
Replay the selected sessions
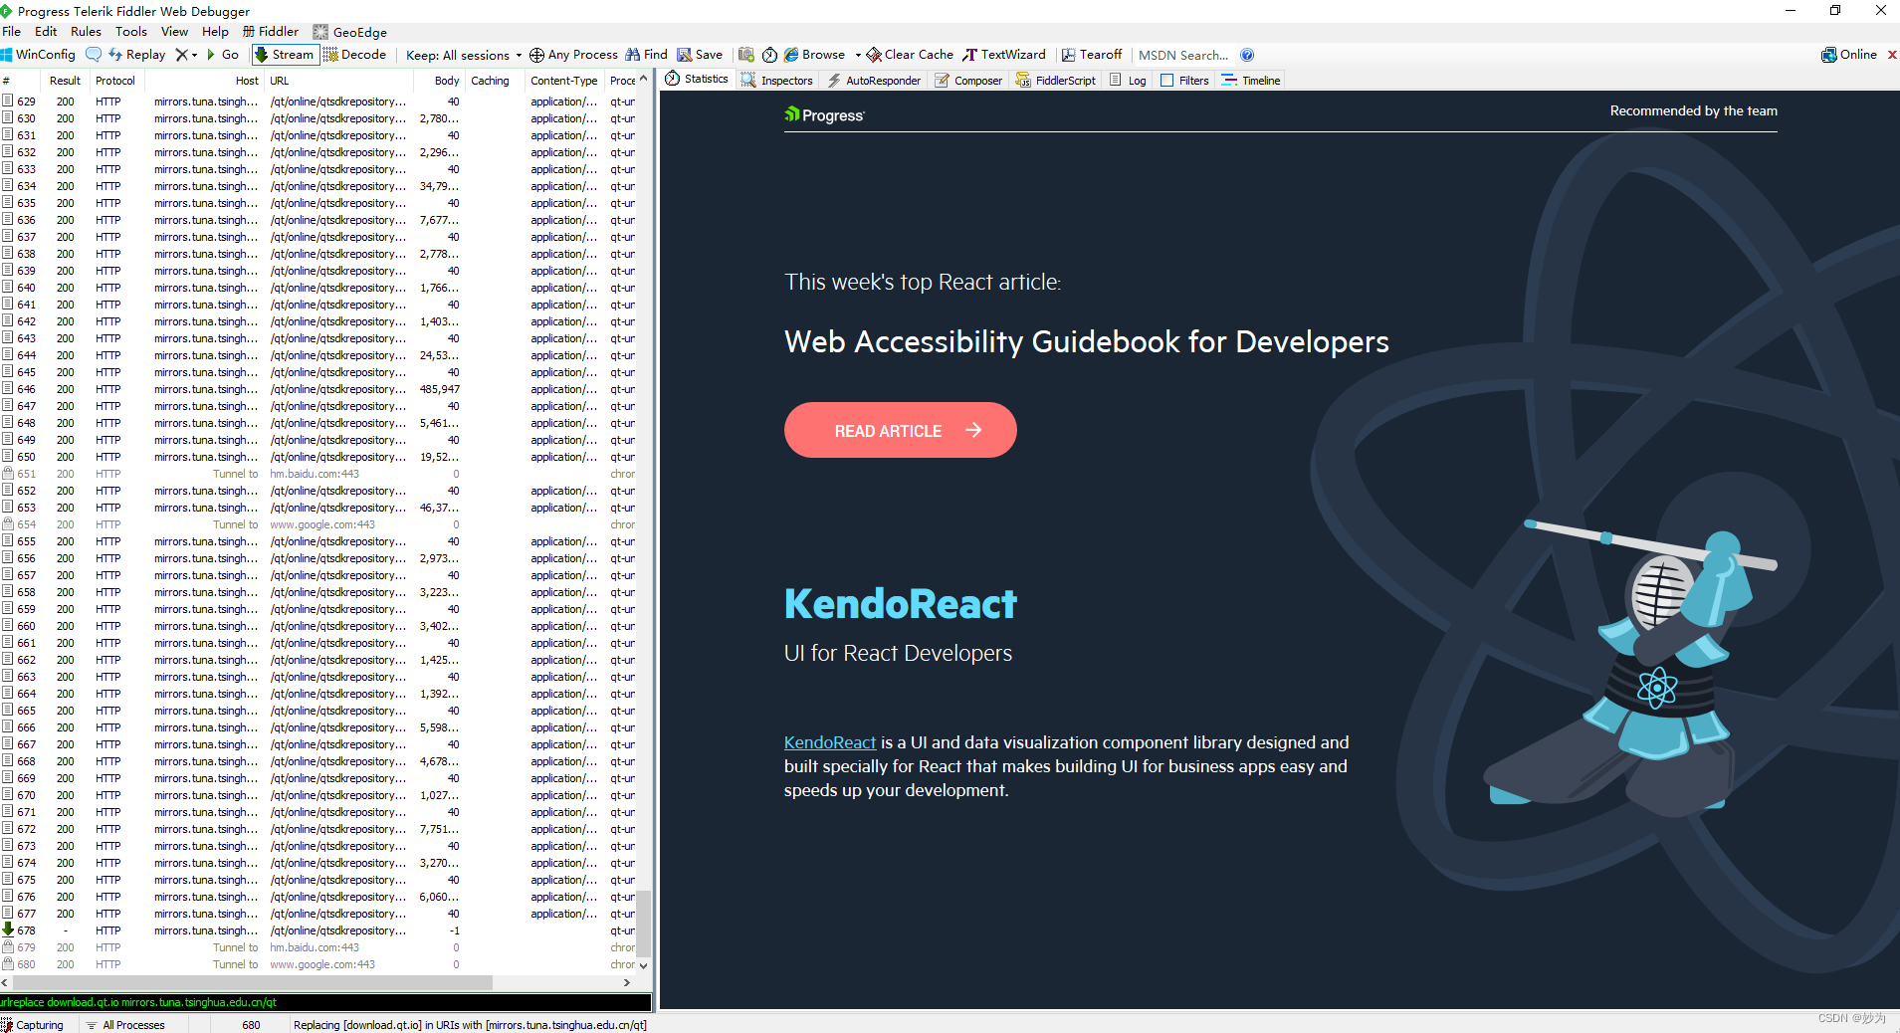click(137, 55)
